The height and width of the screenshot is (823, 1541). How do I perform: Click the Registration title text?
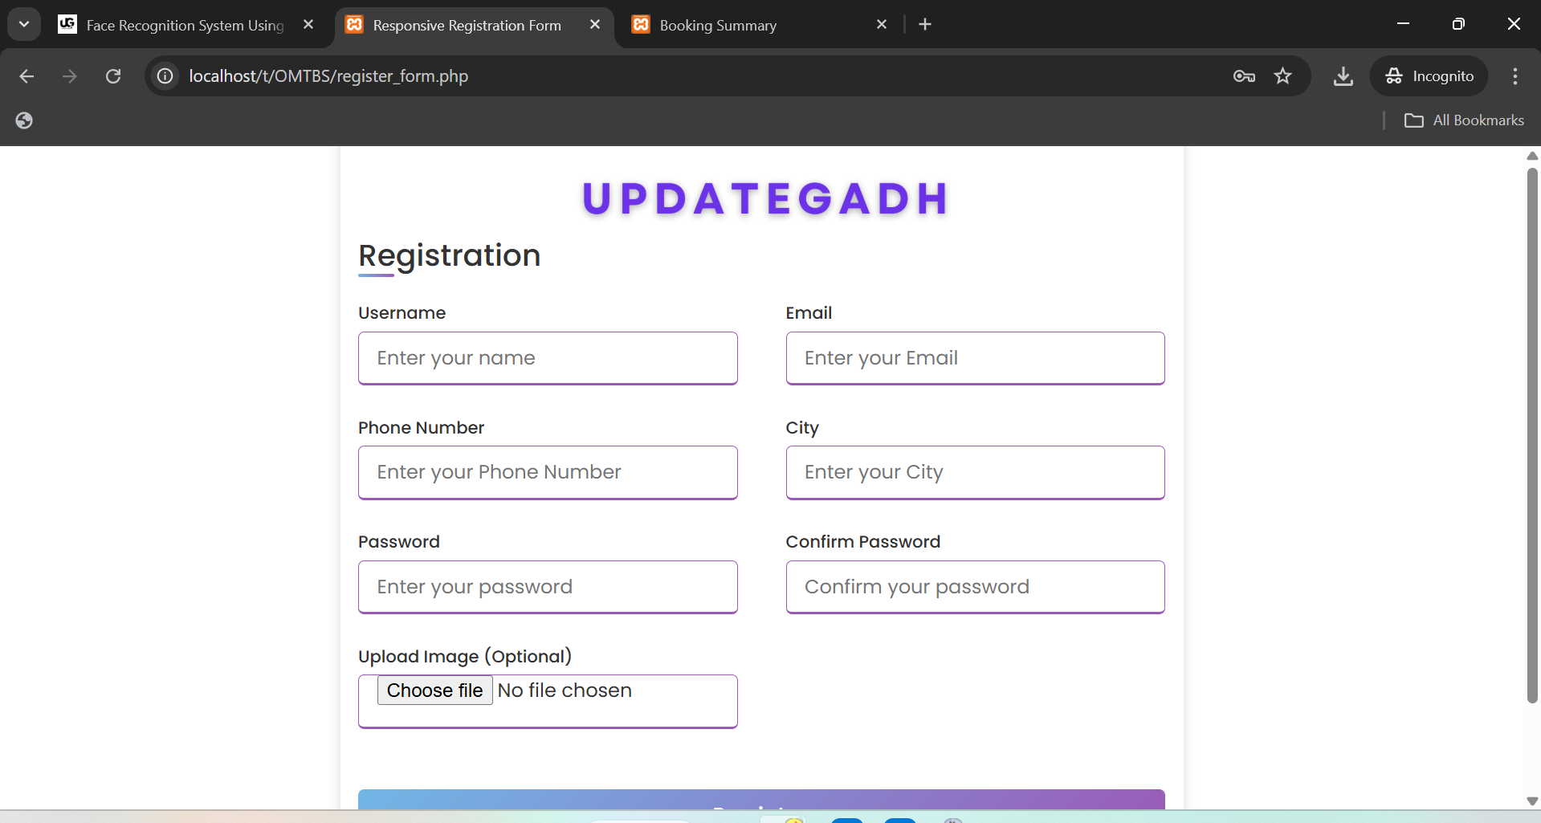450,255
